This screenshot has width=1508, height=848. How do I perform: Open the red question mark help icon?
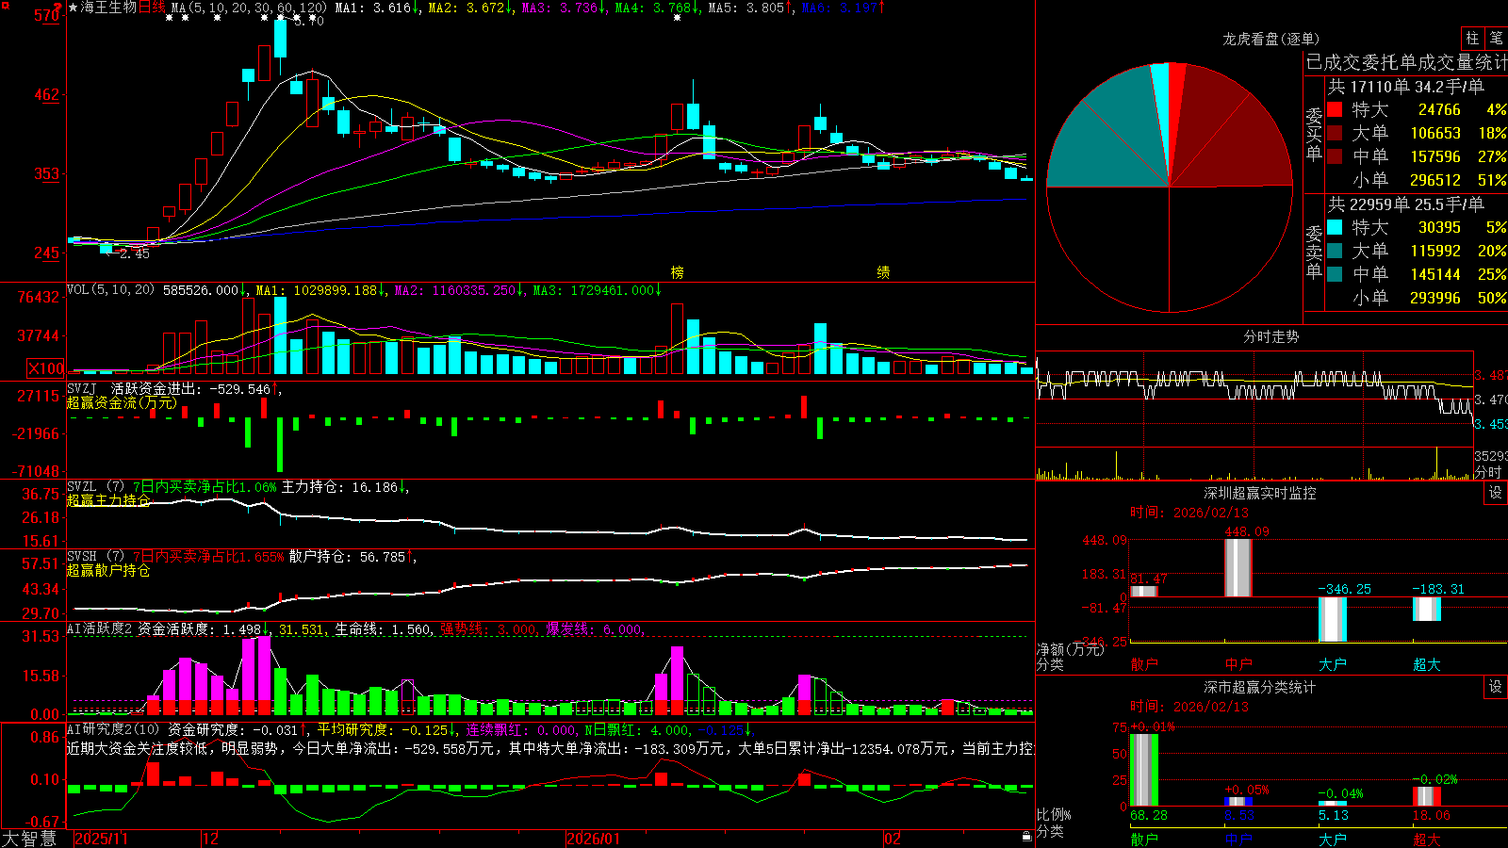coord(59,7)
